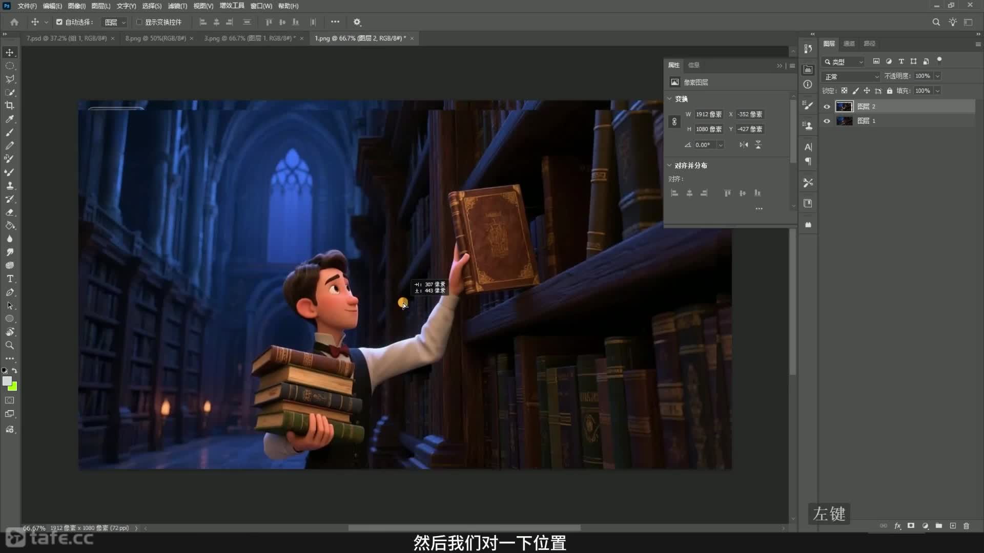Screen dimensions: 984x553
Task: Create a new layer group folder
Action: pyautogui.click(x=938, y=526)
